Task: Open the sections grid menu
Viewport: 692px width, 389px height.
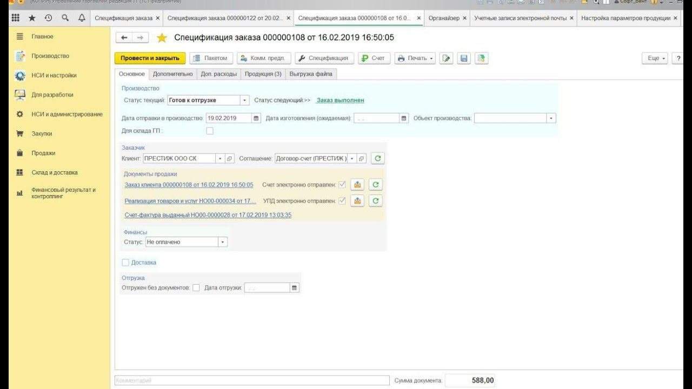Action: point(15,18)
